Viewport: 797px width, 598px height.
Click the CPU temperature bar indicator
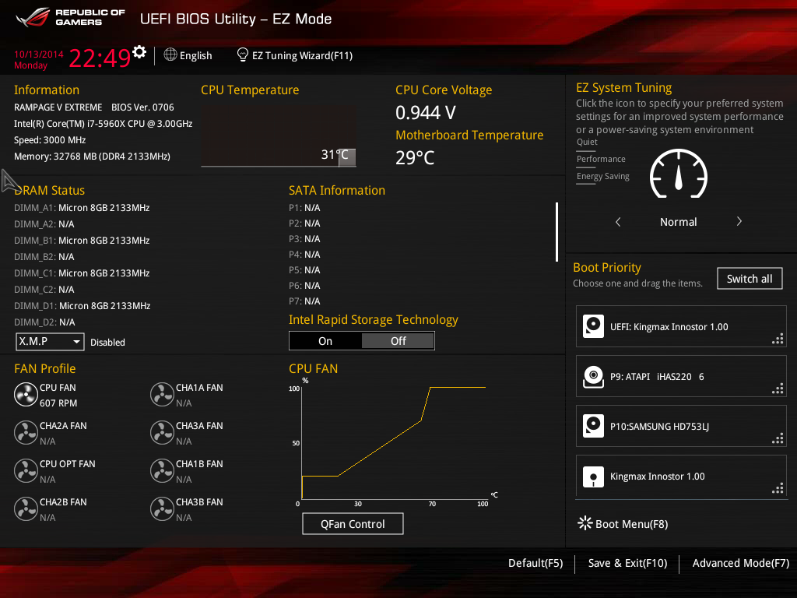click(347, 157)
